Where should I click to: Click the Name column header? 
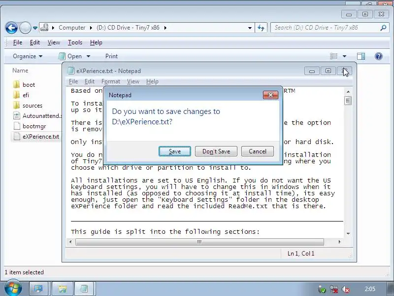coord(20,71)
